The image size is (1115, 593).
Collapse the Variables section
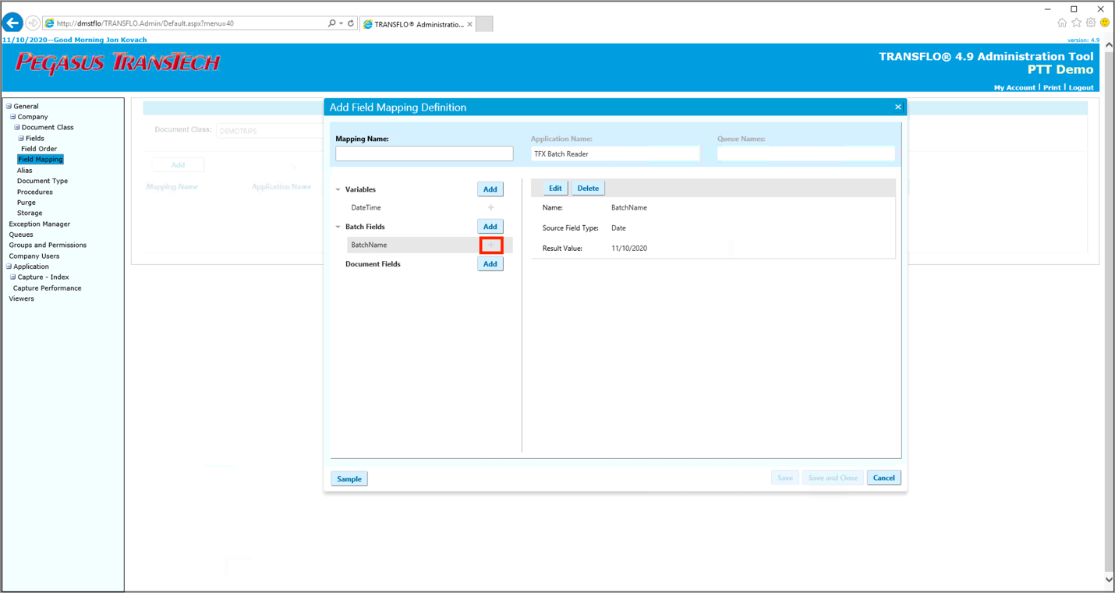[338, 189]
